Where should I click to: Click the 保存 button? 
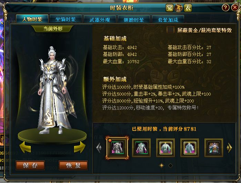(x=30, y=165)
